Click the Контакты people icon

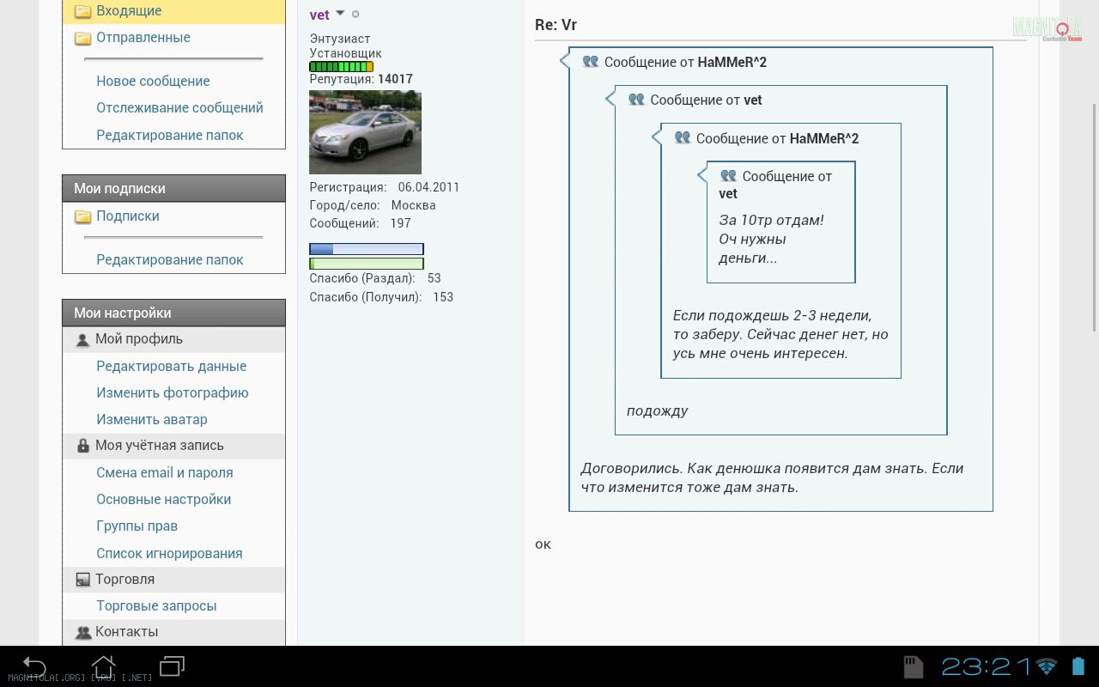83,633
